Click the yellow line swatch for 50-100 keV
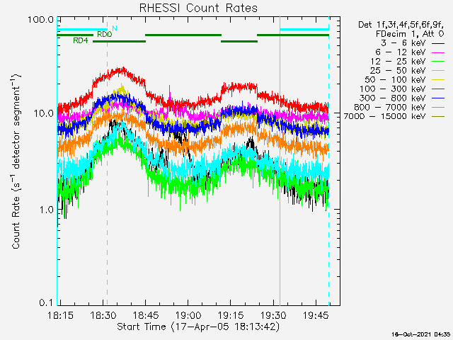The image size is (453, 340). click(x=438, y=80)
